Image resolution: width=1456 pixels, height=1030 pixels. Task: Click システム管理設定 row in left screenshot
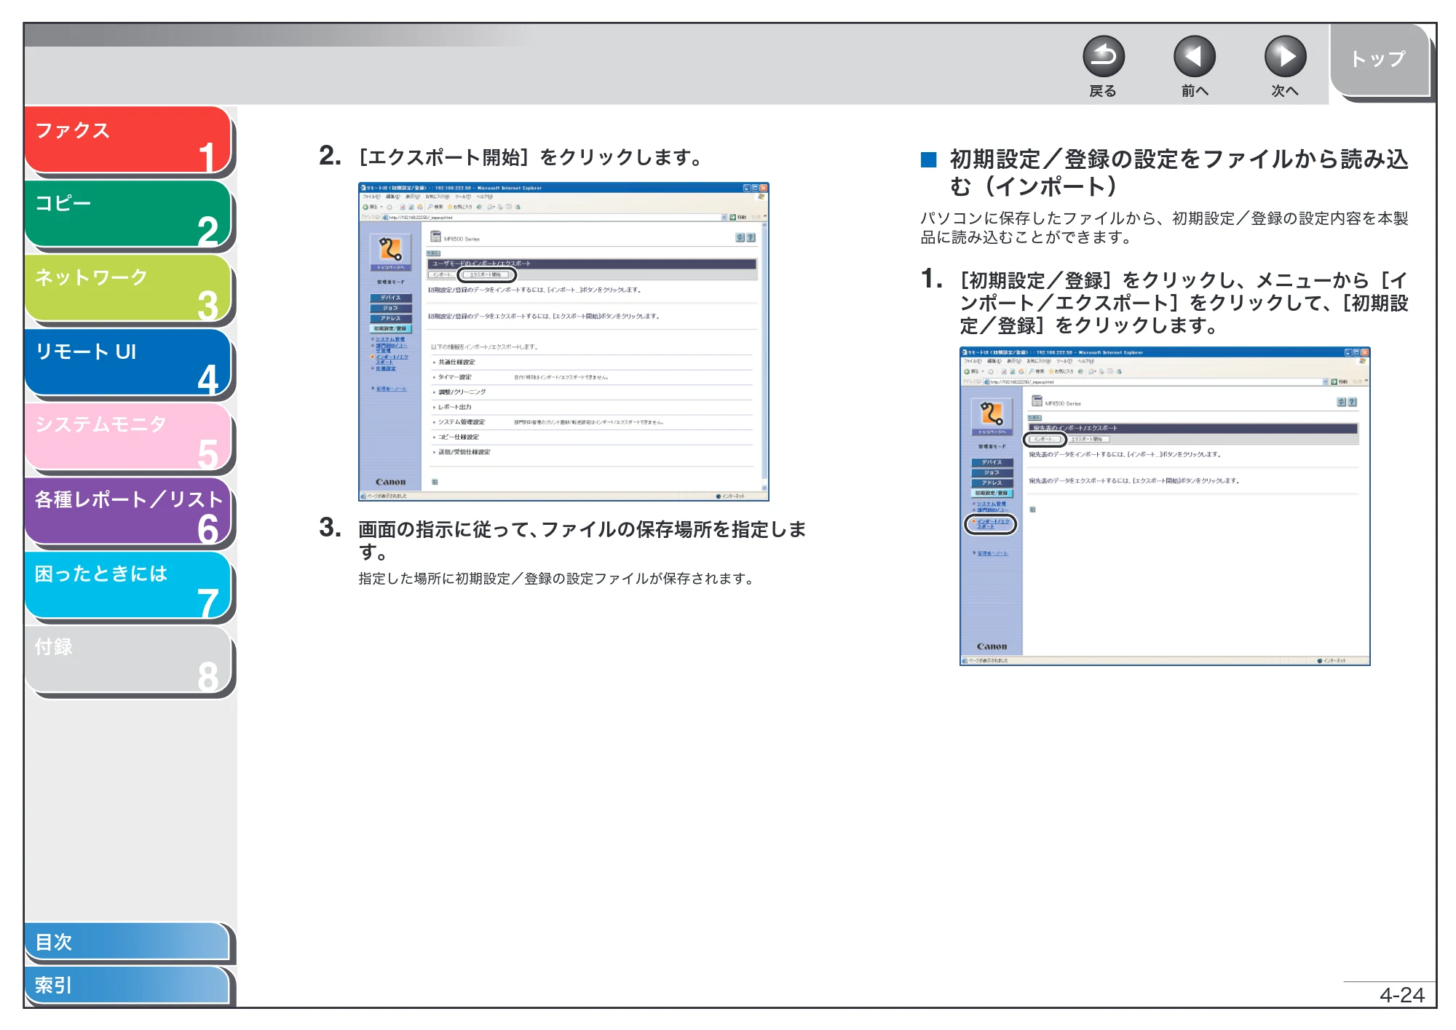pos(593,422)
